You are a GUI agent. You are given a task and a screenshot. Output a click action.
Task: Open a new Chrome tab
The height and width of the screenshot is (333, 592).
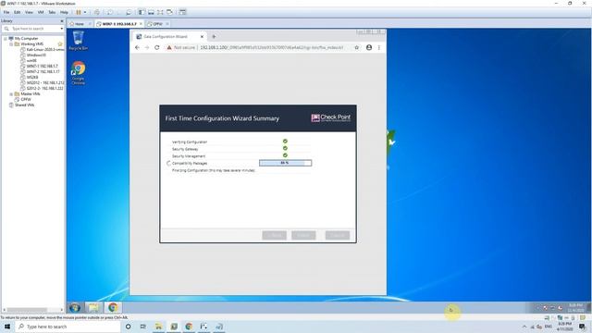(x=214, y=37)
